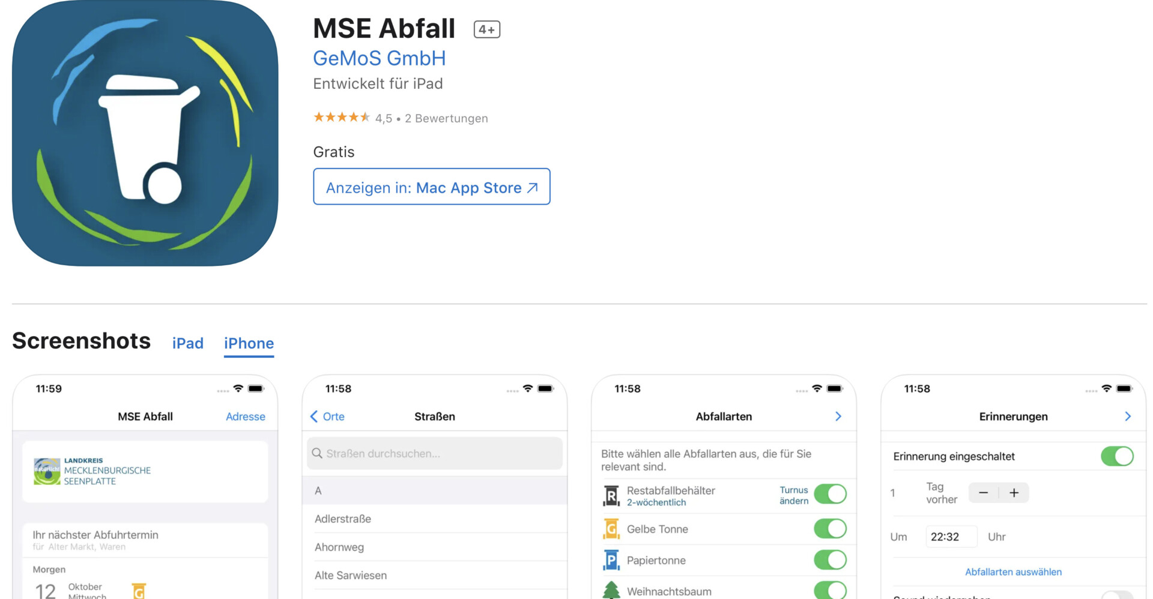This screenshot has height=599, width=1153.
Task: Disable the Gelbe Tonne switch
Action: pos(830,529)
